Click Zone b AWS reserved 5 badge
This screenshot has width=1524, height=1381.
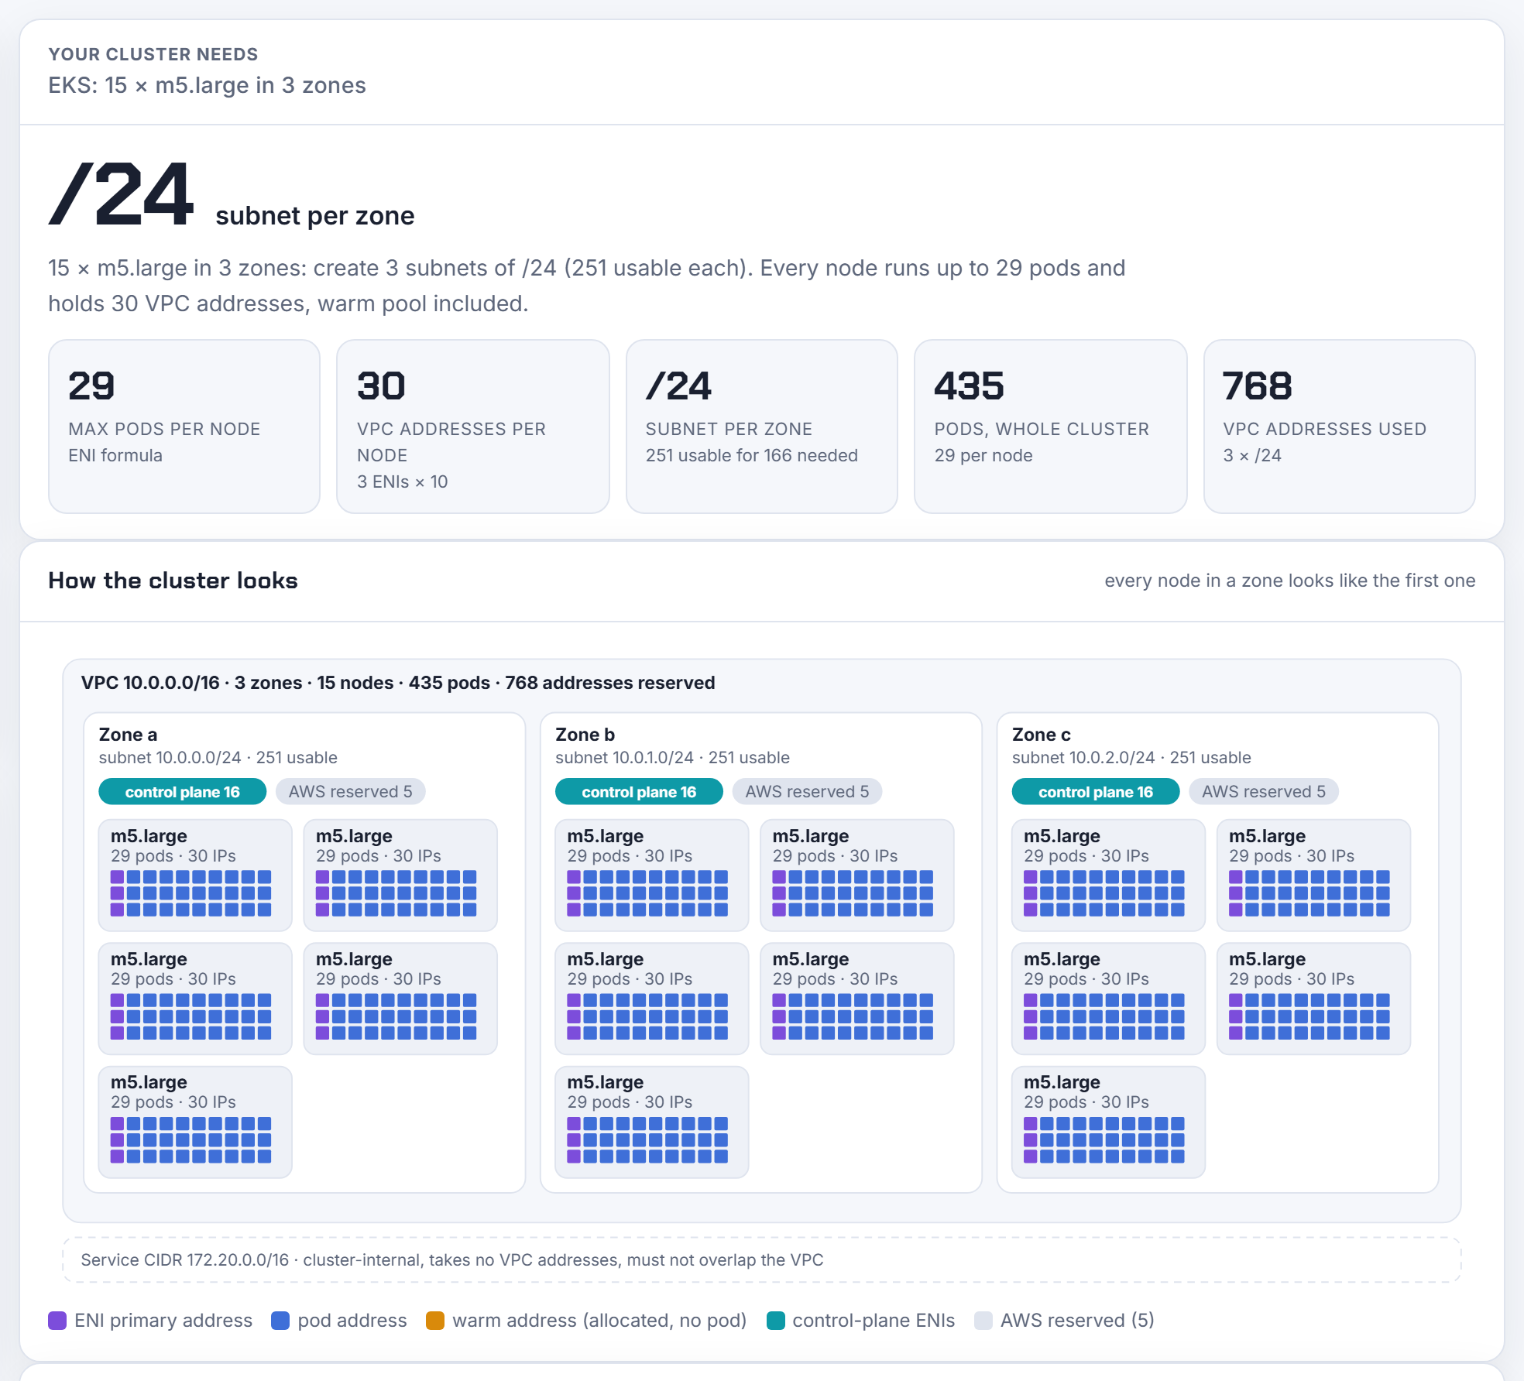point(807,792)
